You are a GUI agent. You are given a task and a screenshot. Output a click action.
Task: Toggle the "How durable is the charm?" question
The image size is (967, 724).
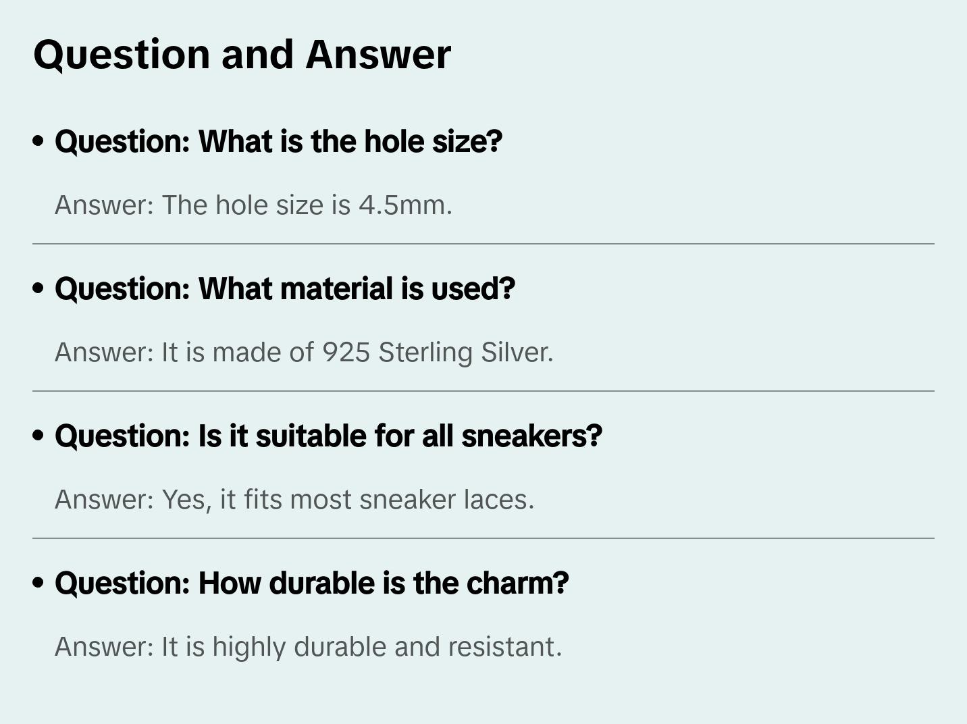click(x=311, y=584)
